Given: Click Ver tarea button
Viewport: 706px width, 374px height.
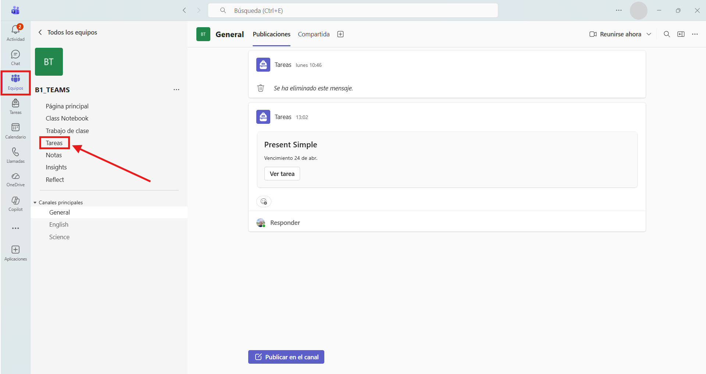Looking at the screenshot, I should [x=282, y=174].
